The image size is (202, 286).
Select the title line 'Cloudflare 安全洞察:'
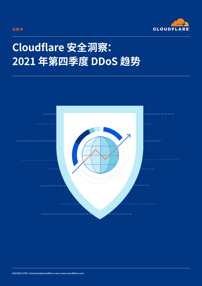click(x=62, y=48)
